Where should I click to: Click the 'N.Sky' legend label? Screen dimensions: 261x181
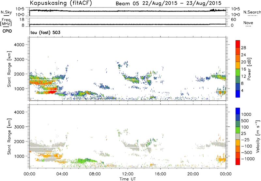click(x=6, y=12)
